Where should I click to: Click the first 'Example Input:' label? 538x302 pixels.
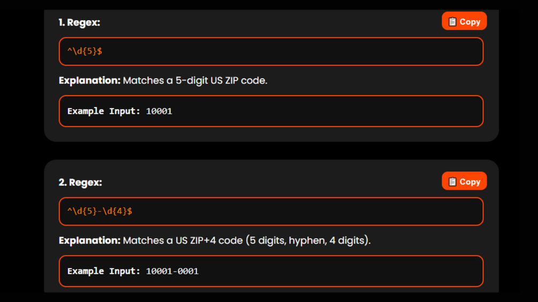click(104, 111)
